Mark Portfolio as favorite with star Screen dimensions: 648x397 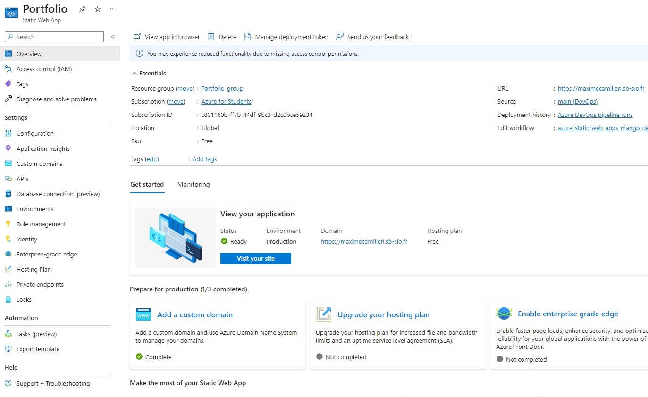(98, 9)
